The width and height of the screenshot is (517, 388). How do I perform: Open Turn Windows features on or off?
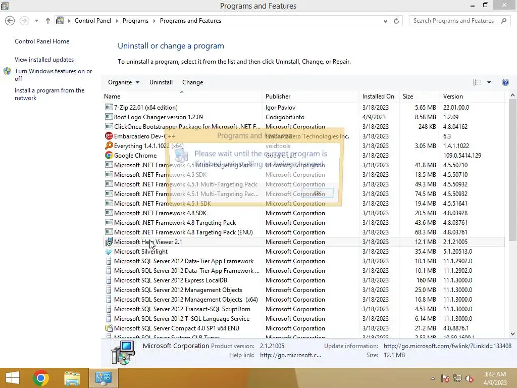[x=53, y=75]
